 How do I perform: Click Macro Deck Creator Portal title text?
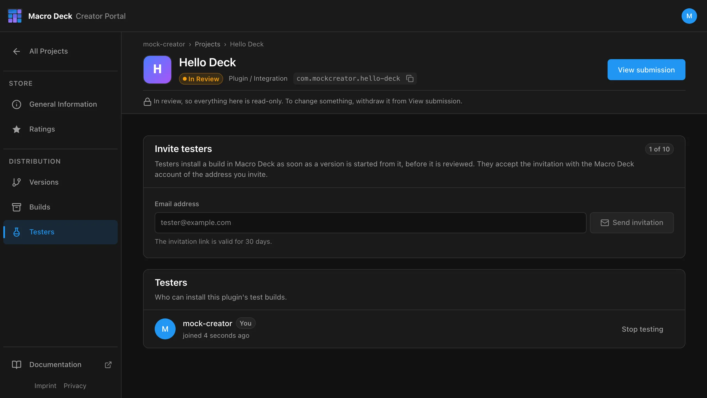coord(77,16)
